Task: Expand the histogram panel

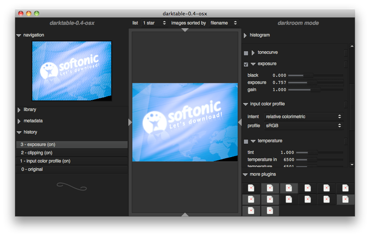Action: pyautogui.click(x=245, y=35)
